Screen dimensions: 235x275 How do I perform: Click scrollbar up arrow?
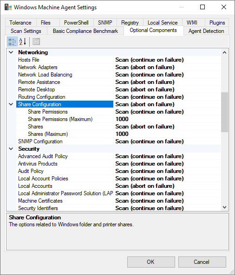tap(224, 52)
